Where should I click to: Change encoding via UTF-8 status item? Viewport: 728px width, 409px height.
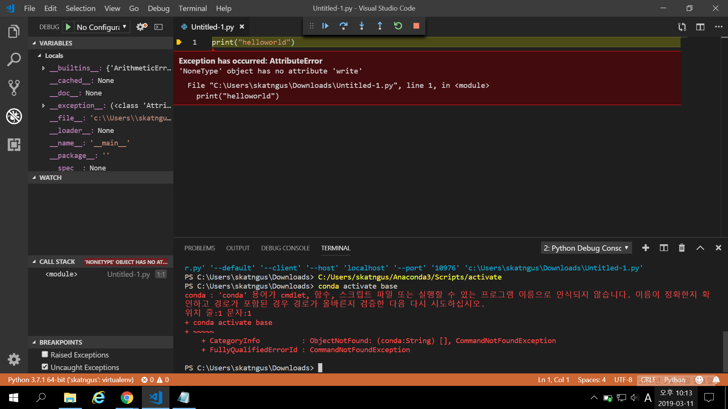click(623, 379)
